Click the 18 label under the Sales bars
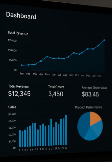This screenshot has height=162, width=112. tap(49, 149)
